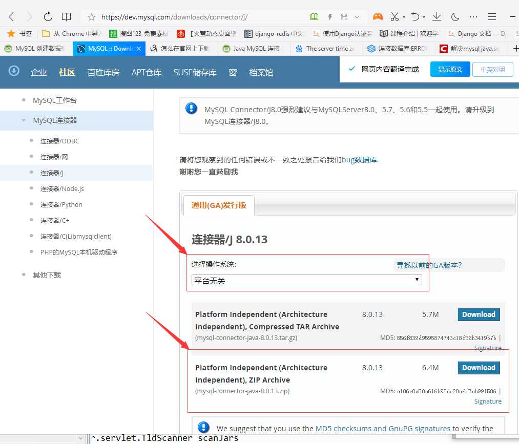
Task: Collapse the MySQL连接器 sidebar section
Action: coord(24,120)
